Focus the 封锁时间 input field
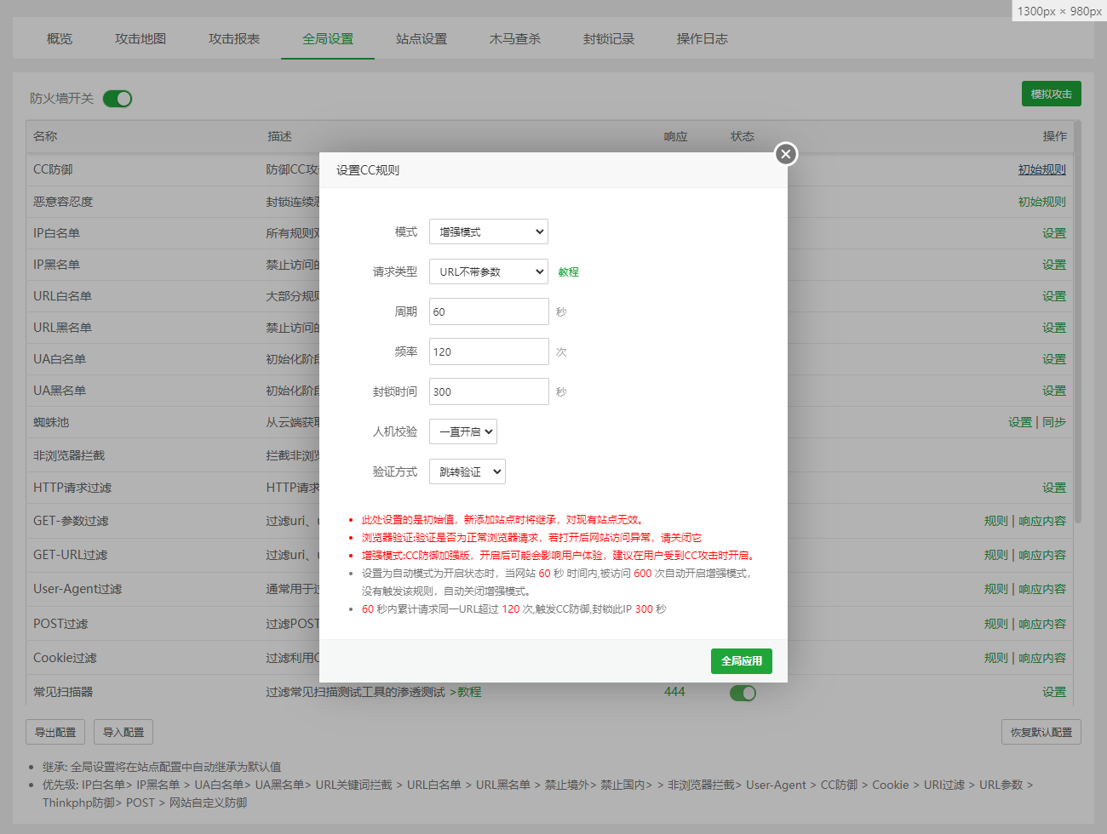Viewport: 1107px width, 834px height. pos(488,391)
